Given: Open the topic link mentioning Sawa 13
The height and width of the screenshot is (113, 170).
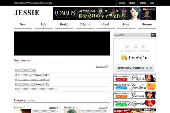Looking at the screenshot, I should coord(33,75).
